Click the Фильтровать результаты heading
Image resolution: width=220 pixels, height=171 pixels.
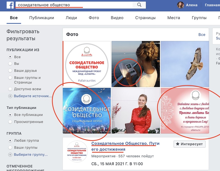click(x=23, y=35)
